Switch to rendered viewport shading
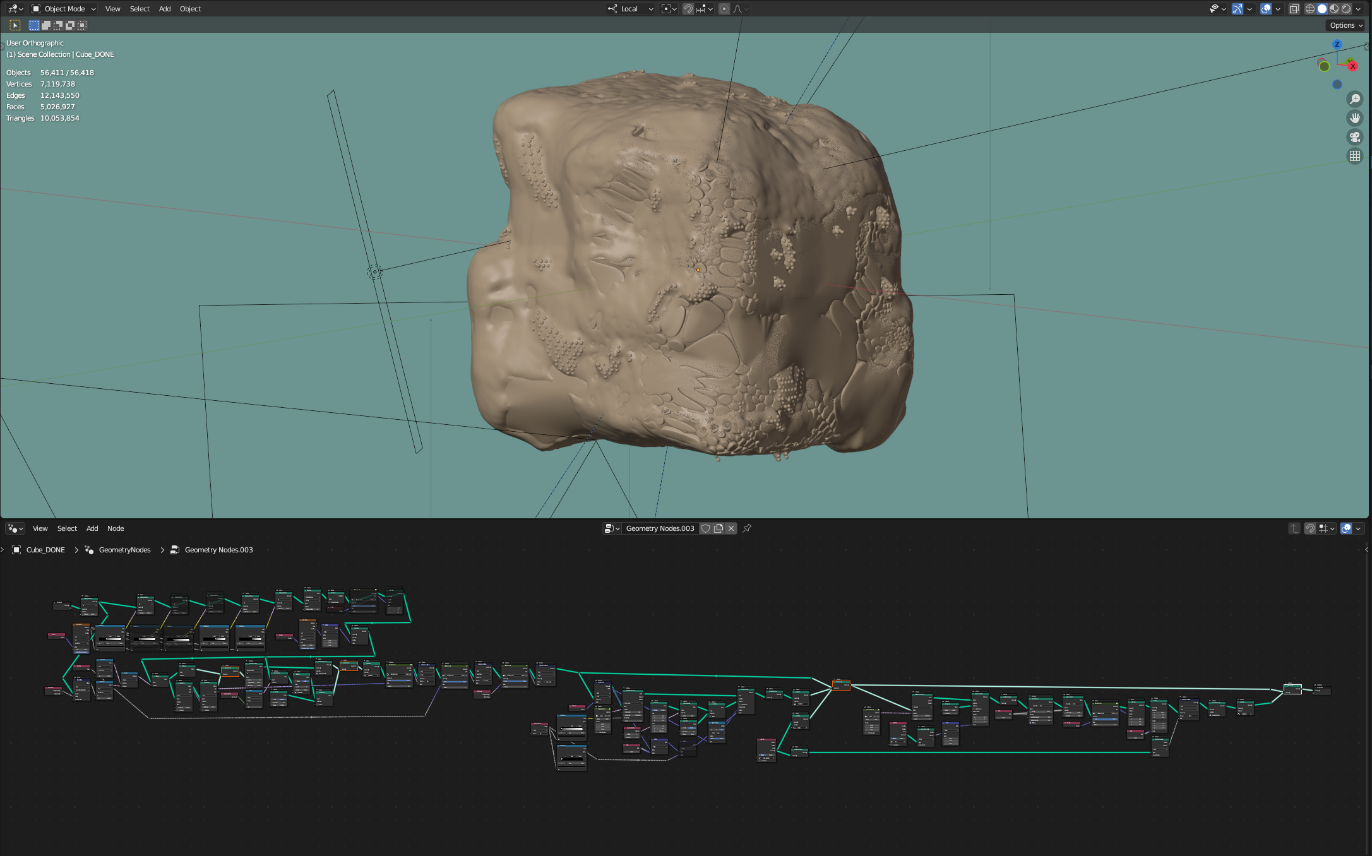1372x856 pixels. point(1346,9)
